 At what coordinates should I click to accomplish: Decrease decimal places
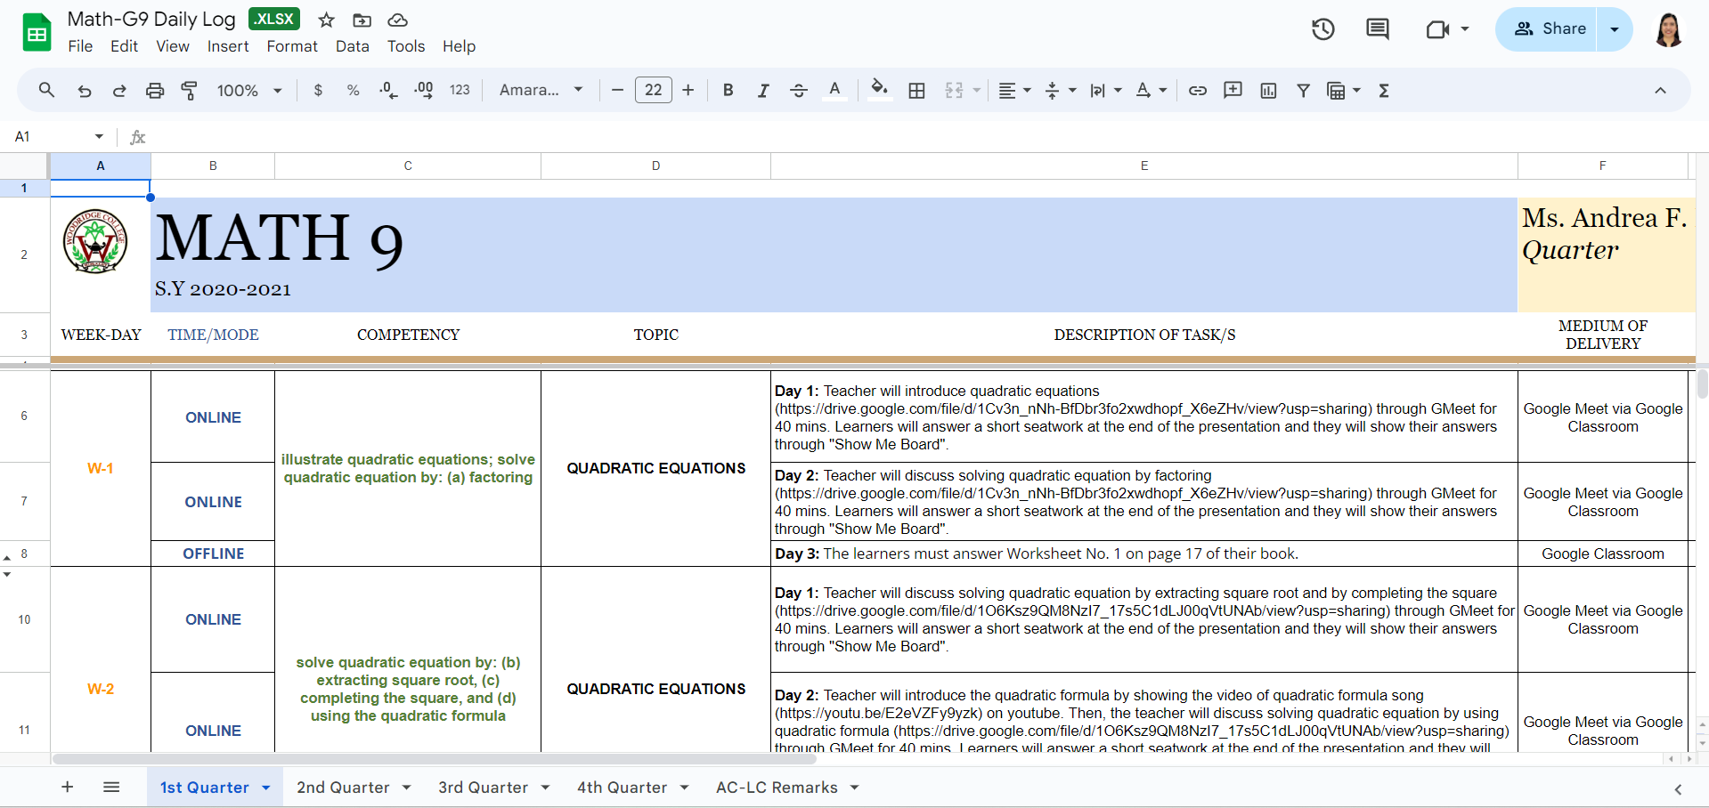click(x=388, y=90)
